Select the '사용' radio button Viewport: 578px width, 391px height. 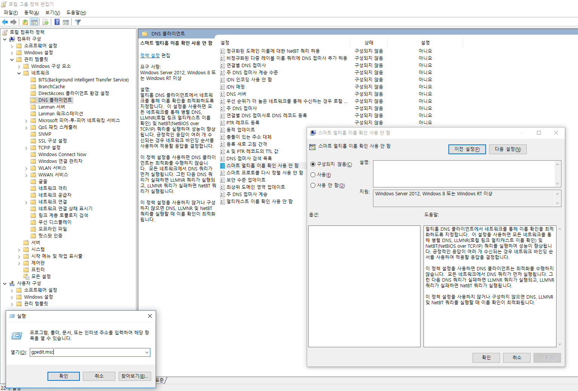[x=313, y=175]
